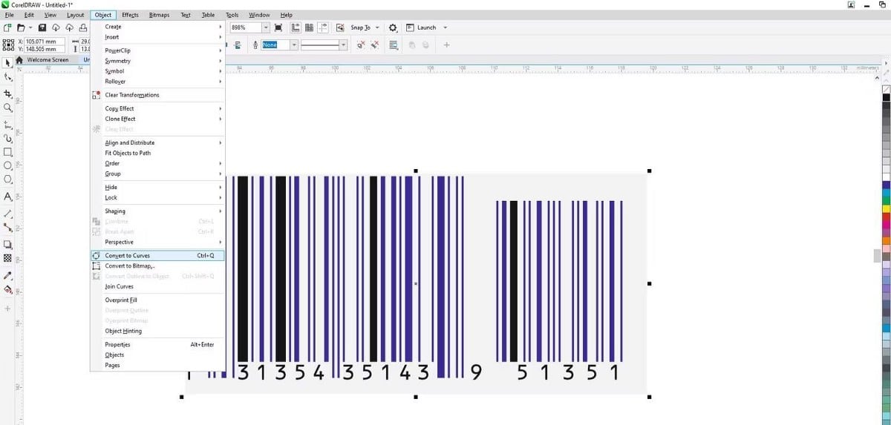891x425 pixels.
Task: Click the Launch button
Action: (x=426, y=28)
